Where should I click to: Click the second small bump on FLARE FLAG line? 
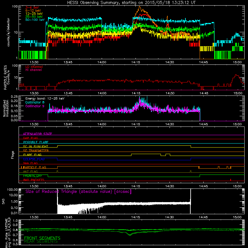168,154
